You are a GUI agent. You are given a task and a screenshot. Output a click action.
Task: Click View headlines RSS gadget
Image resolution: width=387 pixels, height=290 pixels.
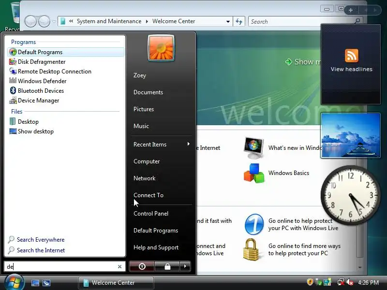[351, 64]
